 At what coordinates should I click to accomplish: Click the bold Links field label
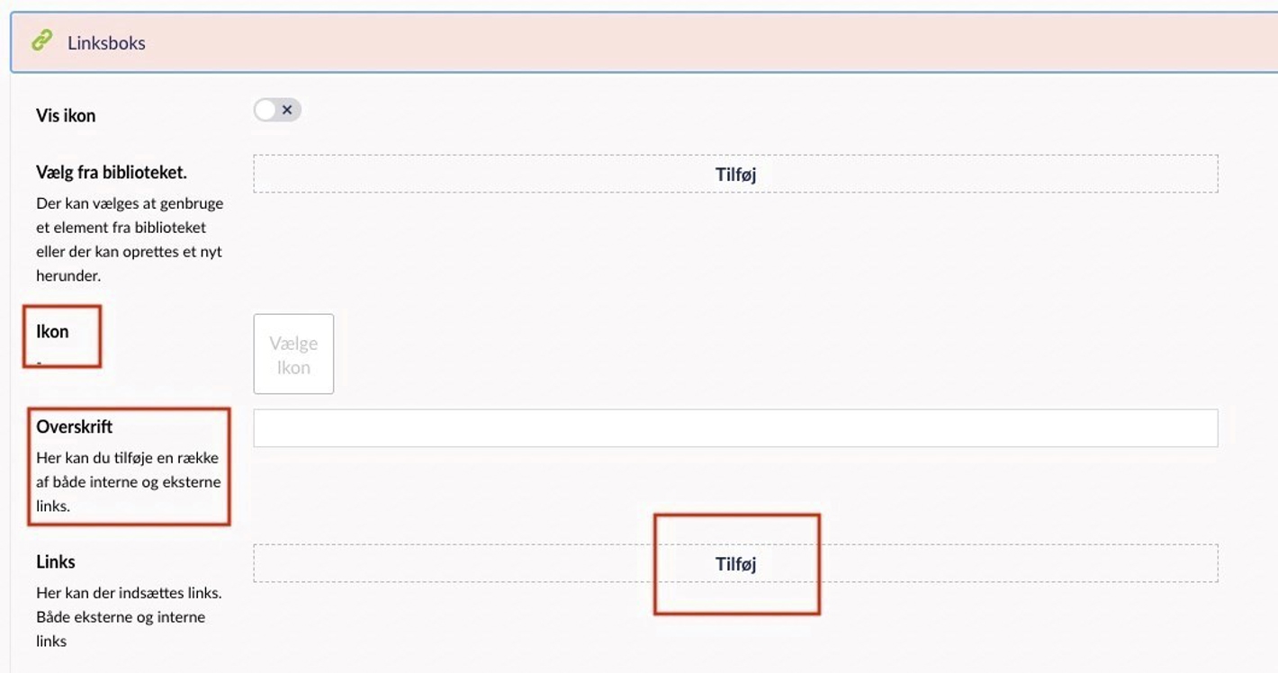point(56,561)
